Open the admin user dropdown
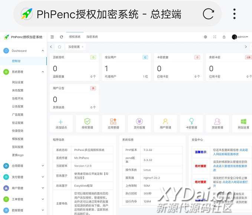 240,37
